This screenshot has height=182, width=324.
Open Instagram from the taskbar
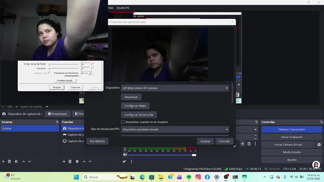[x=198, y=177]
